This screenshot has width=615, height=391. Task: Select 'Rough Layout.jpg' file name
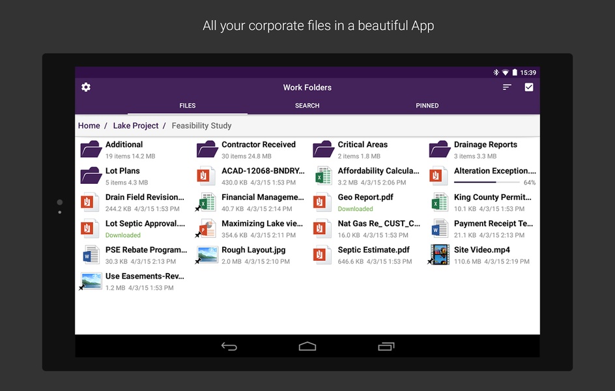coord(253,250)
